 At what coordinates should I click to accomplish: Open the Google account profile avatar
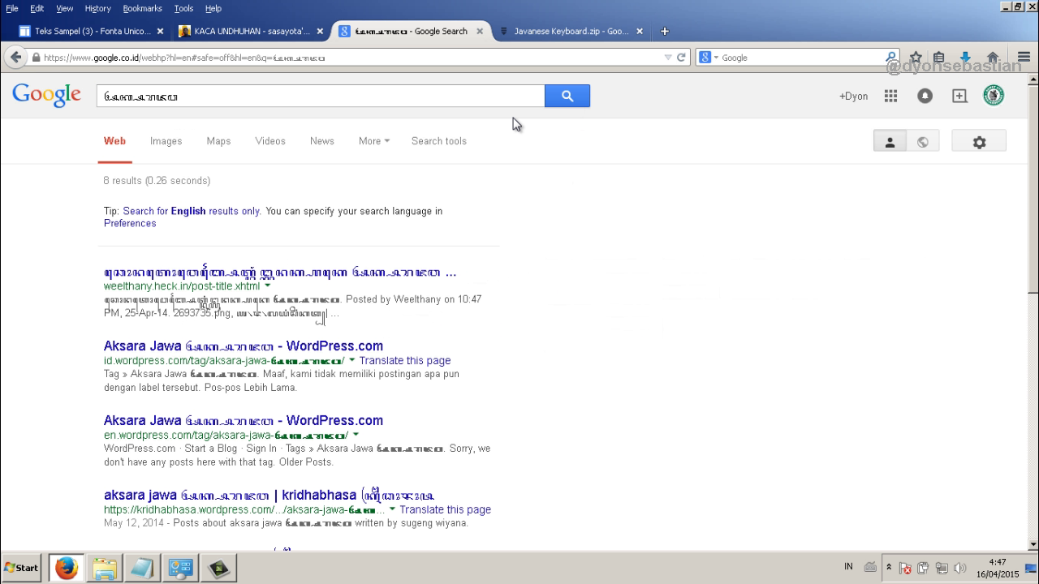click(994, 96)
